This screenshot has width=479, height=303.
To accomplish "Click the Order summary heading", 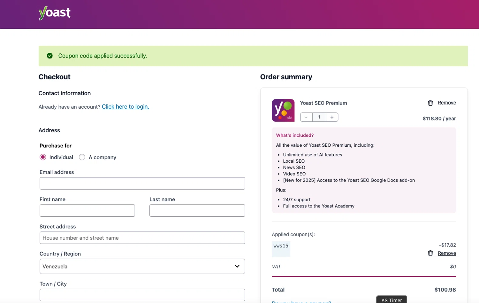I will [286, 77].
